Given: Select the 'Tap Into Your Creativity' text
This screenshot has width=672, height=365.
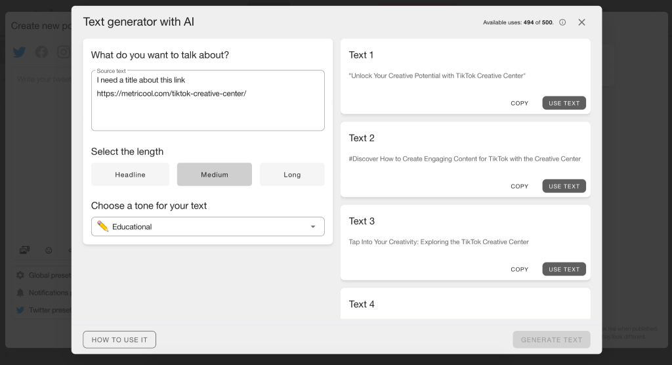Looking at the screenshot, I should click(x=438, y=242).
